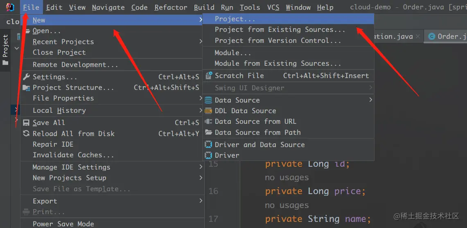Expand the Recent Projects submenu arrow
Image resolution: width=467 pixels, height=228 pixels.
coord(201,42)
